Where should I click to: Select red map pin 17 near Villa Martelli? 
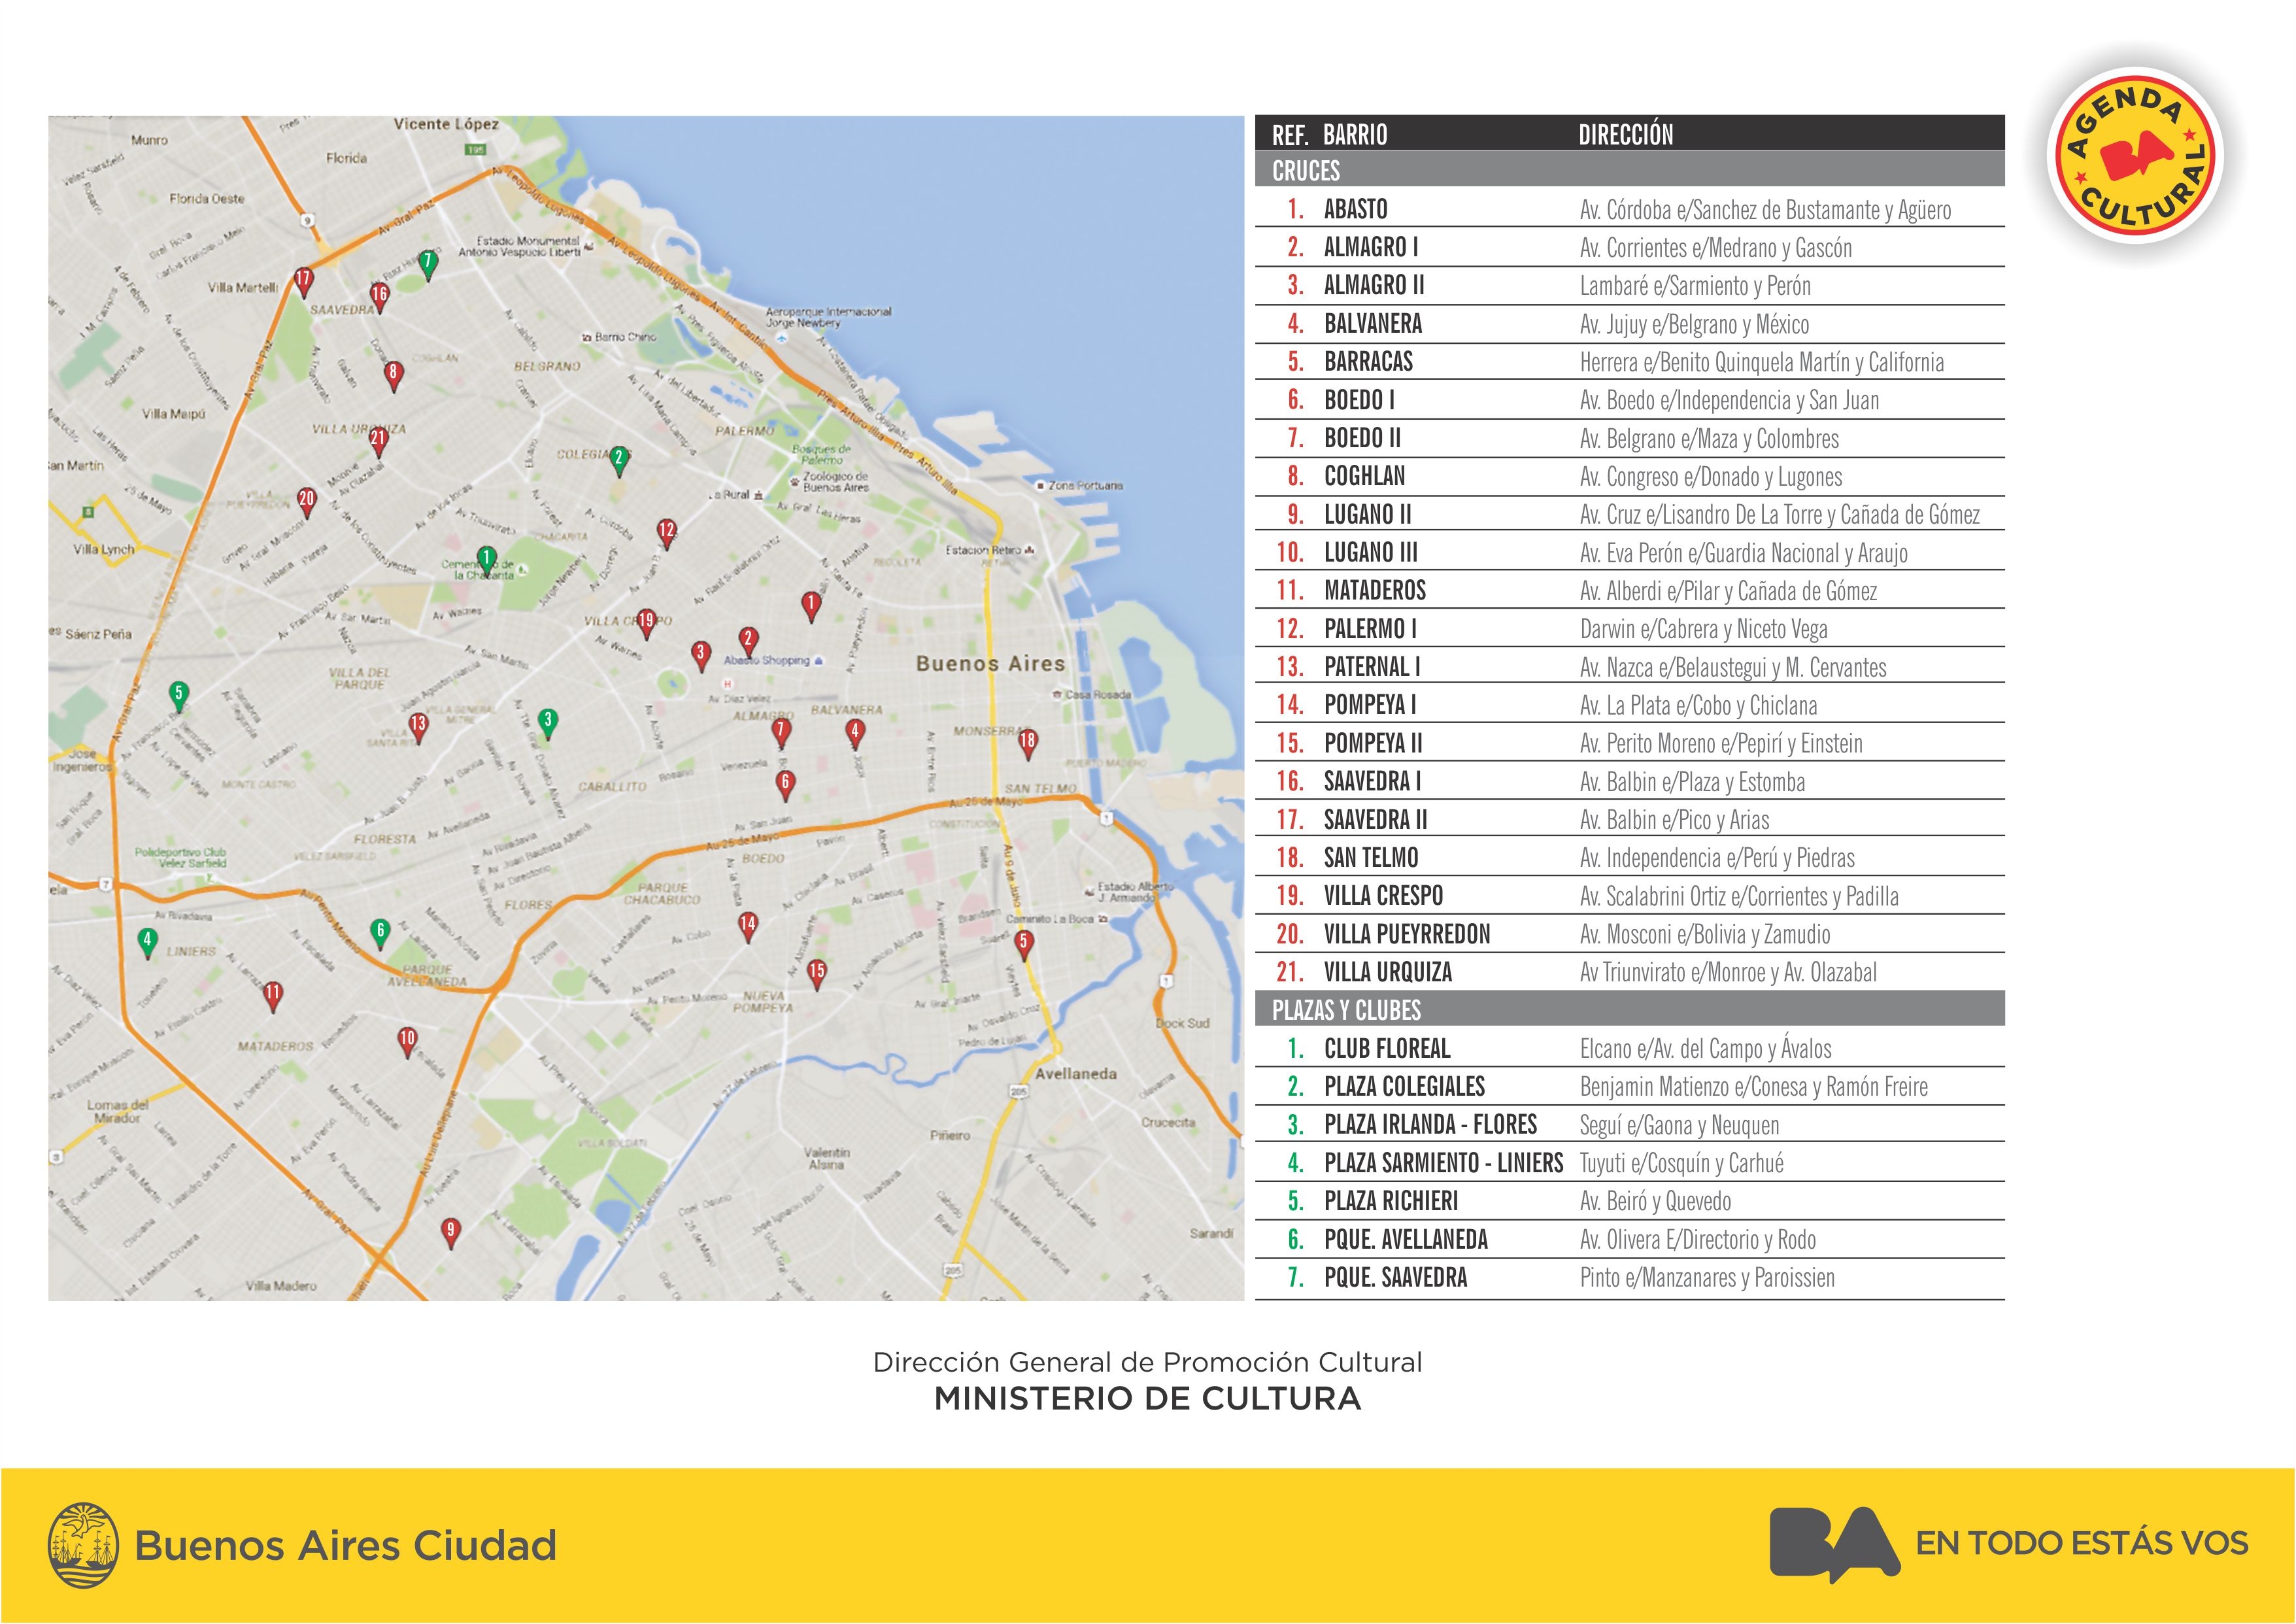303,283
